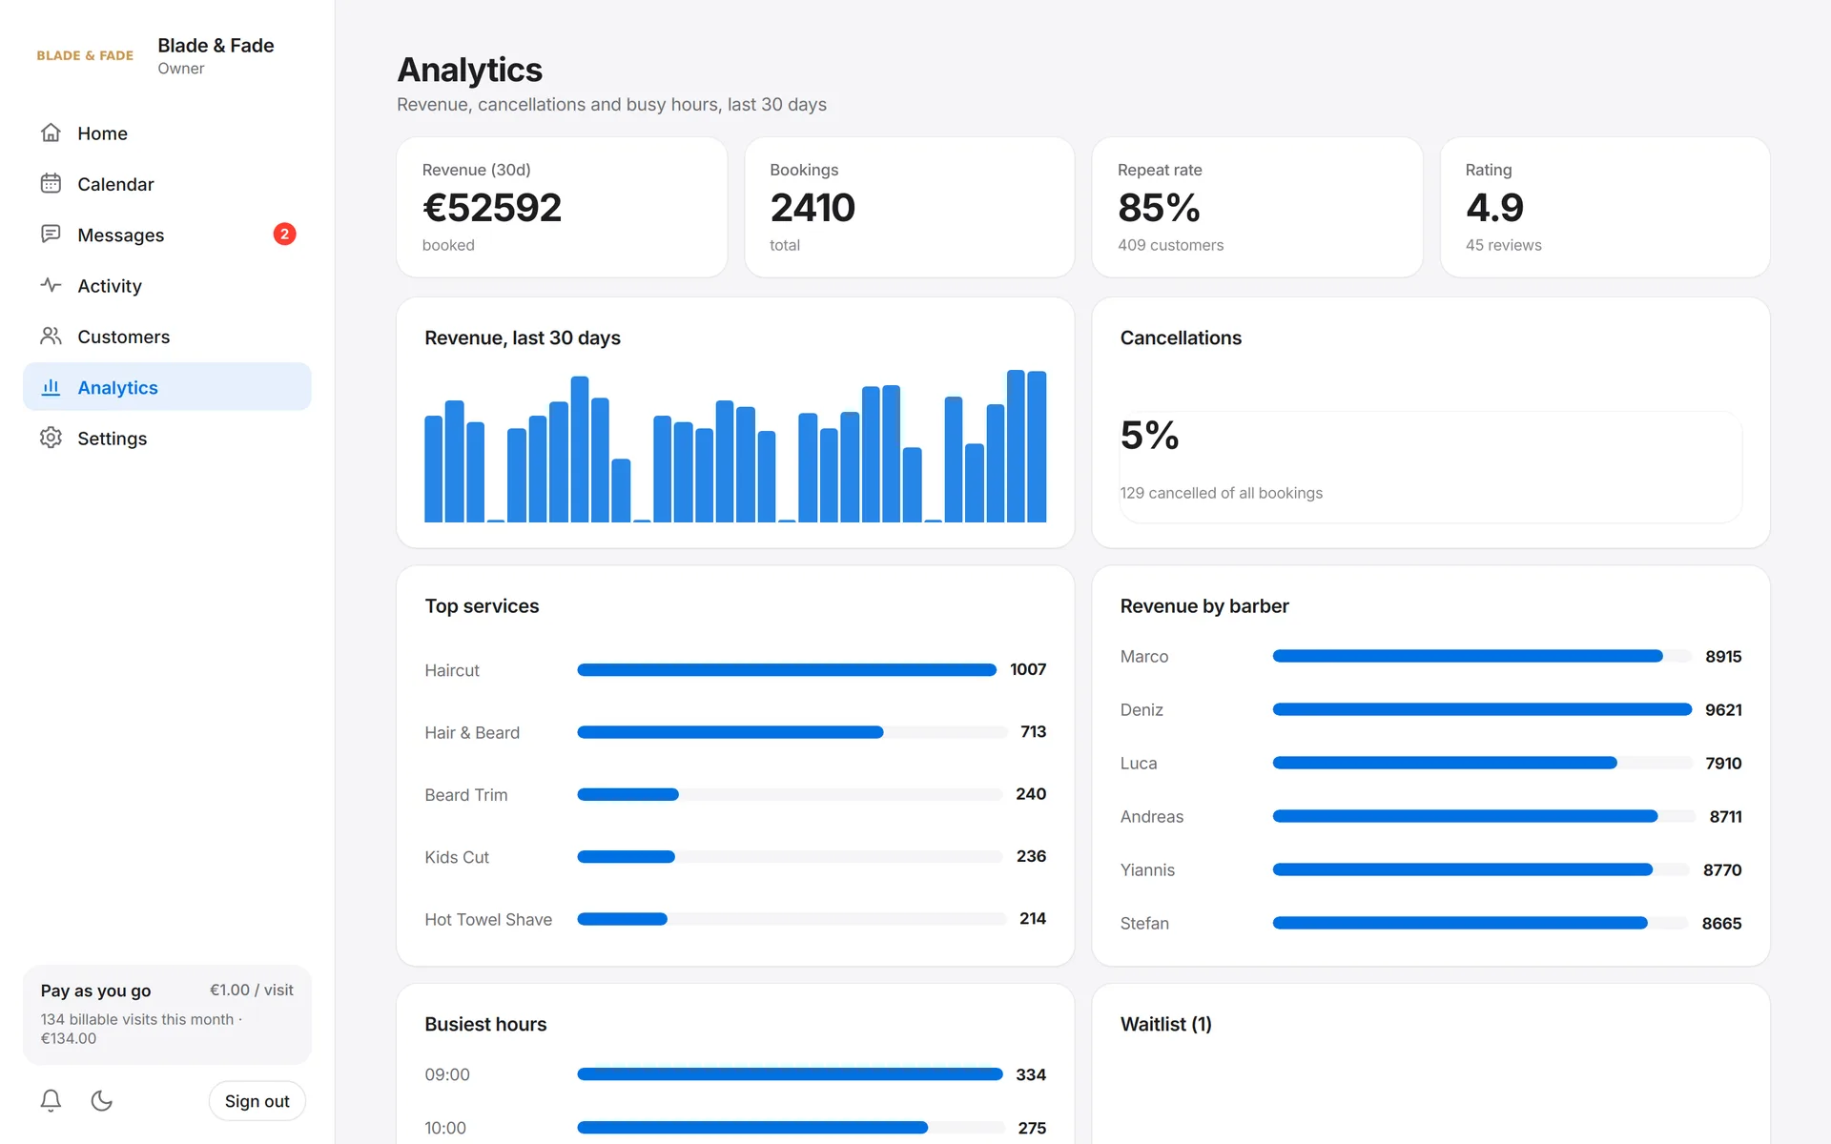
Task: Click the Rating 4.9 card
Action: coord(1605,207)
